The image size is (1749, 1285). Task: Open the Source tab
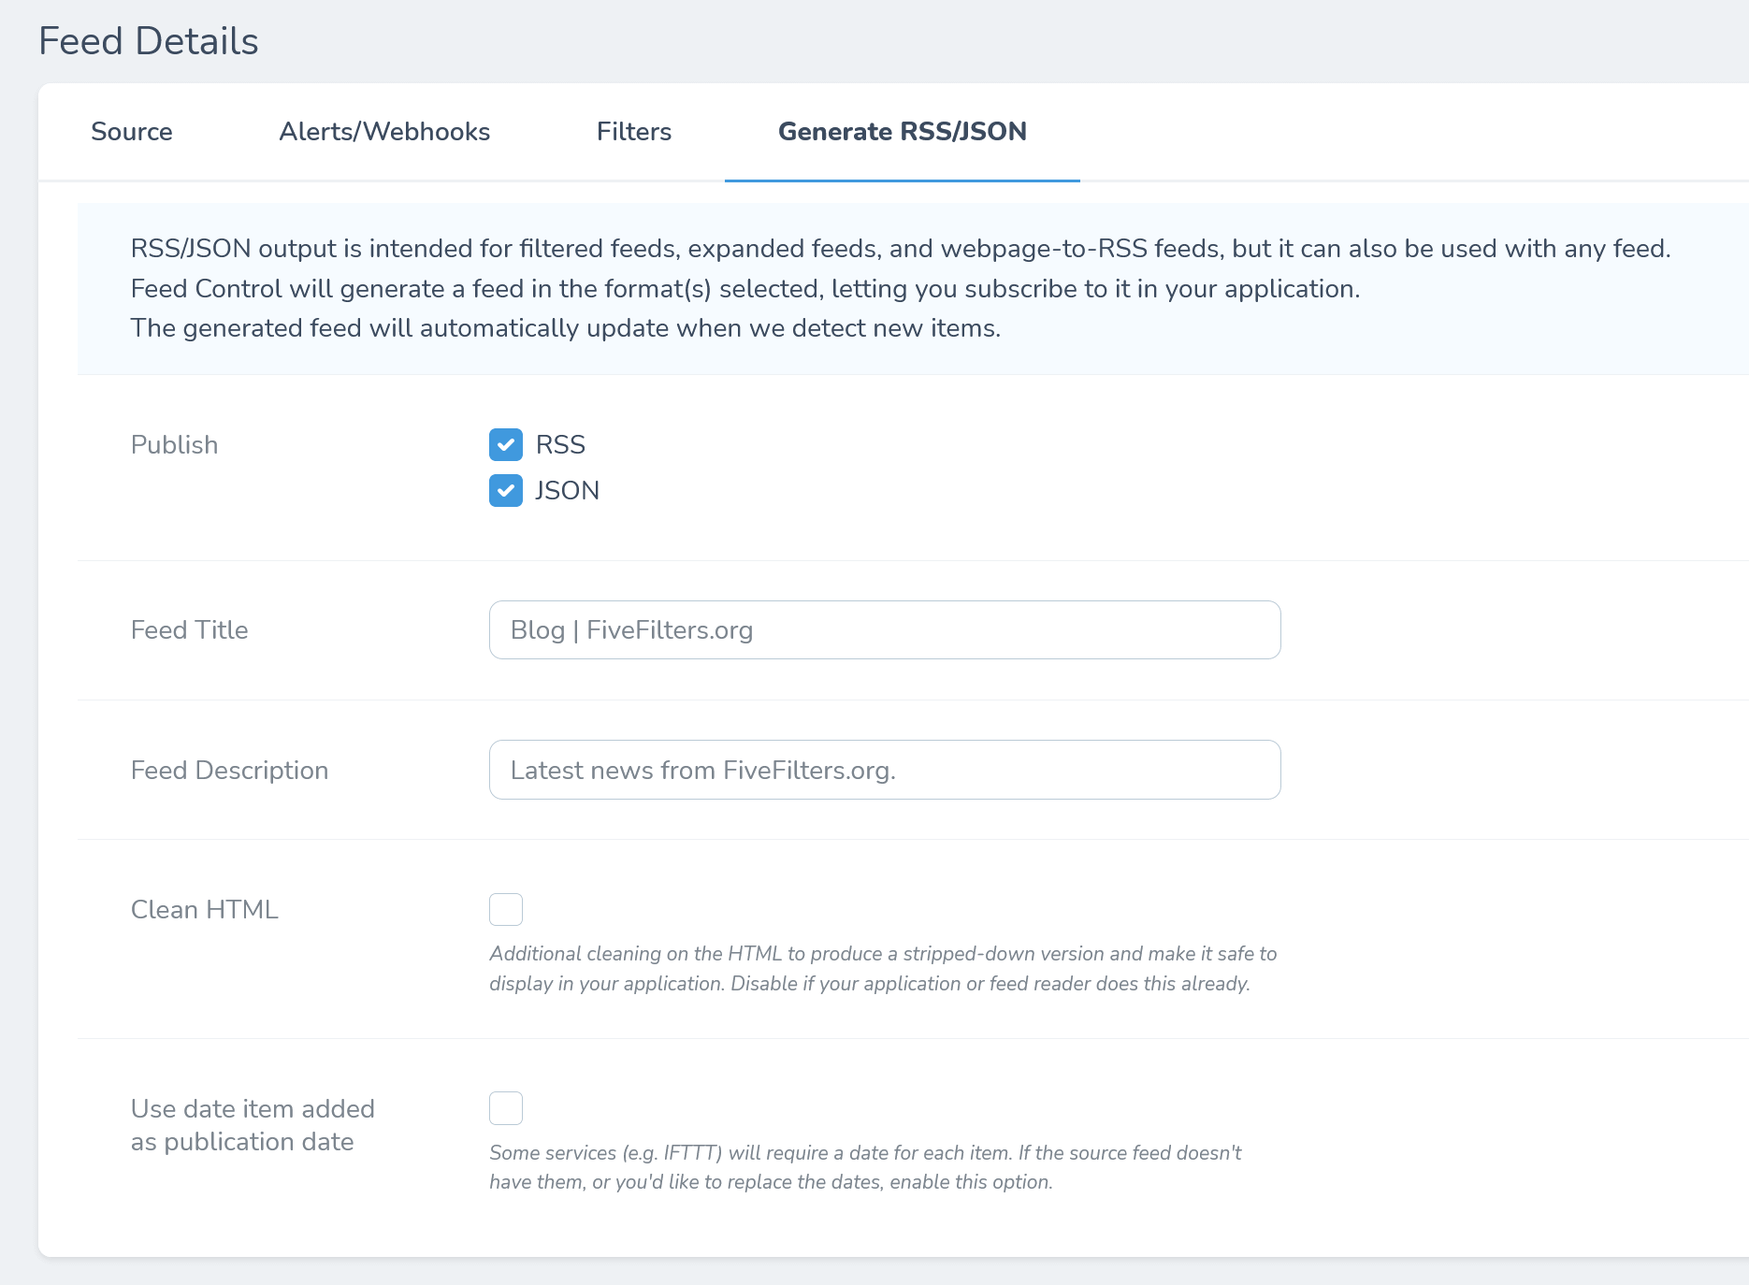click(132, 132)
